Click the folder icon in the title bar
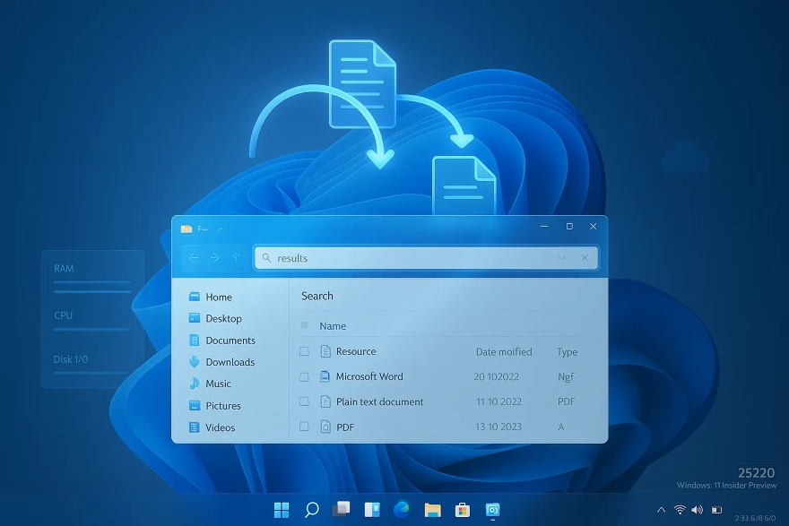Image resolution: width=789 pixels, height=526 pixels. [188, 227]
